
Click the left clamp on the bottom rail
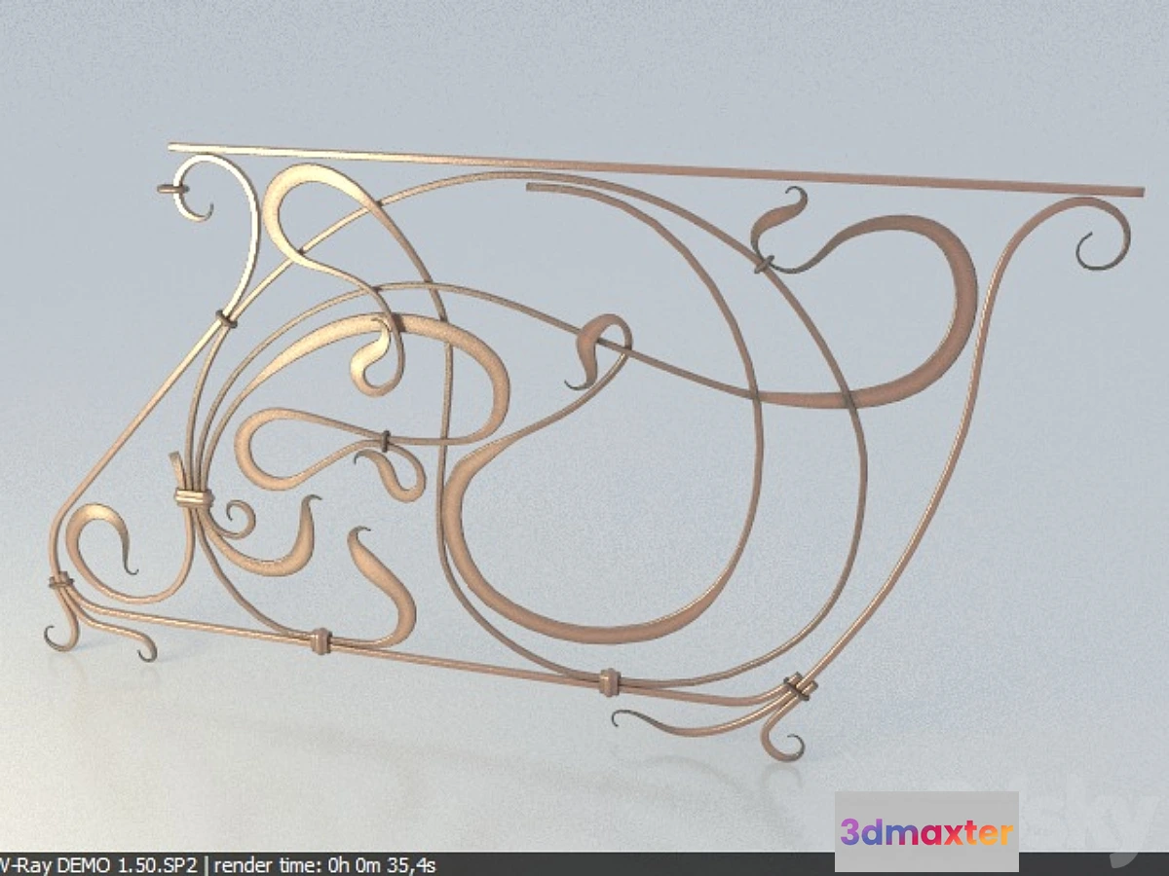[321, 639]
